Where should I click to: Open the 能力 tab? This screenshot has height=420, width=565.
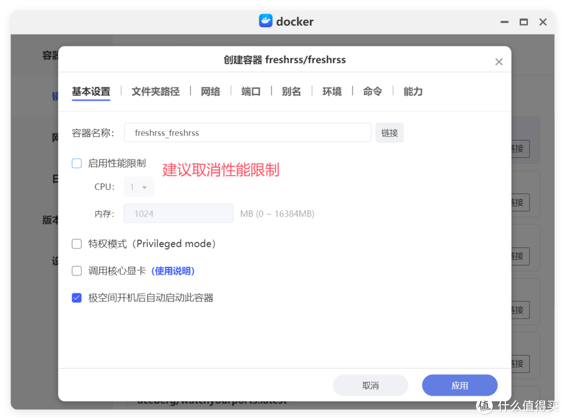(413, 91)
